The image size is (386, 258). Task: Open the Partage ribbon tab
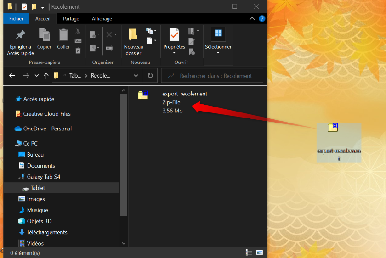tap(71, 19)
